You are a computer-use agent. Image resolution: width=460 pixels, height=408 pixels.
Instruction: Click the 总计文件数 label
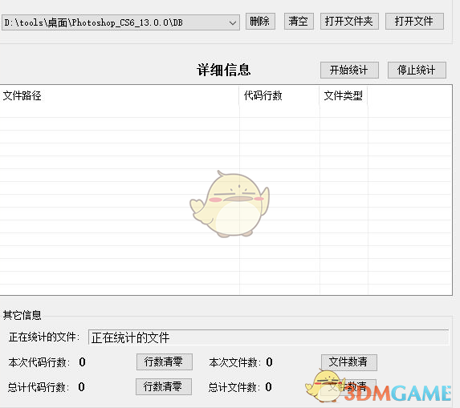[234, 387]
